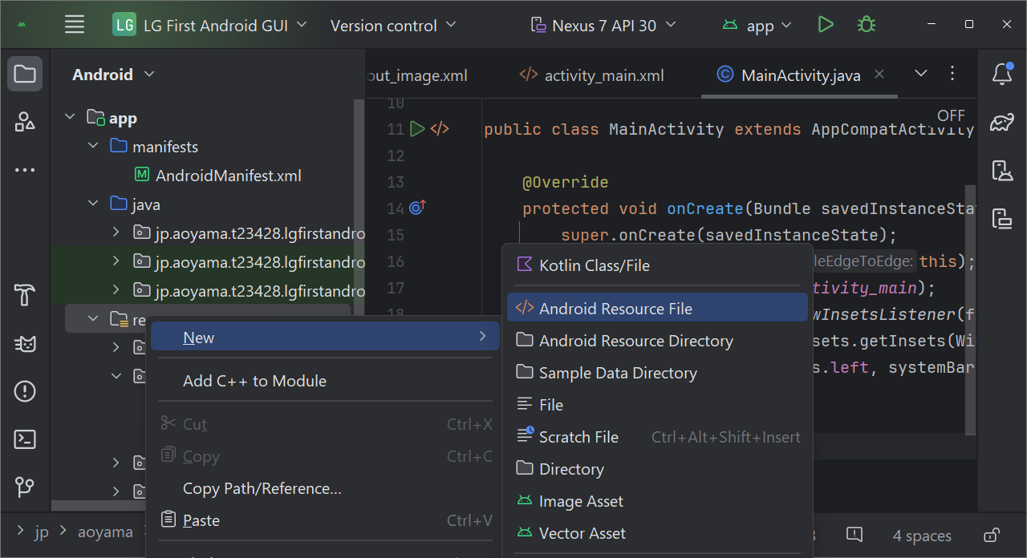Open the Nexus 7 API 30 device selector

pyautogui.click(x=603, y=25)
